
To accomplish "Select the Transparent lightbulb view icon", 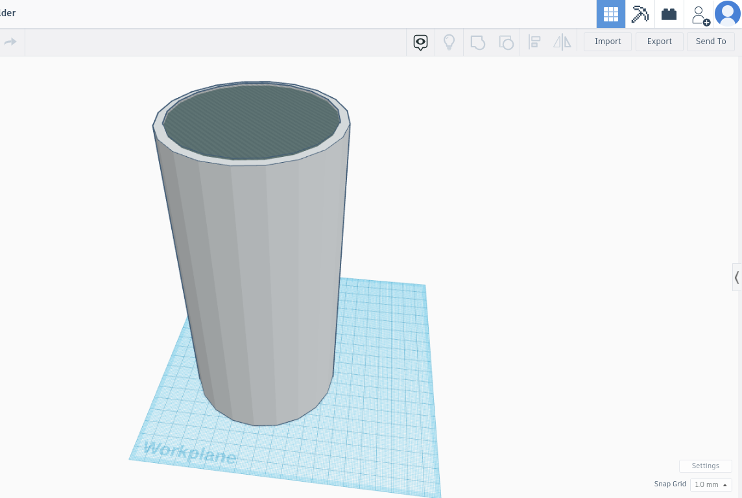I will coord(449,41).
